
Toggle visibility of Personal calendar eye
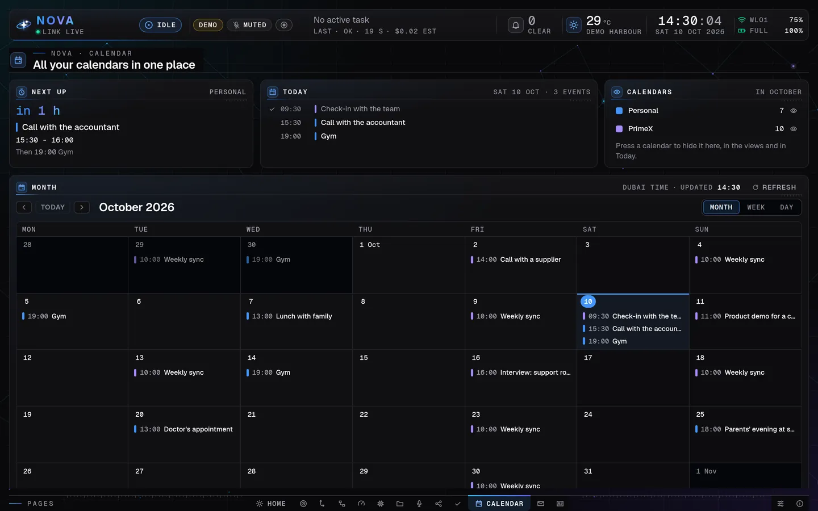tap(794, 111)
